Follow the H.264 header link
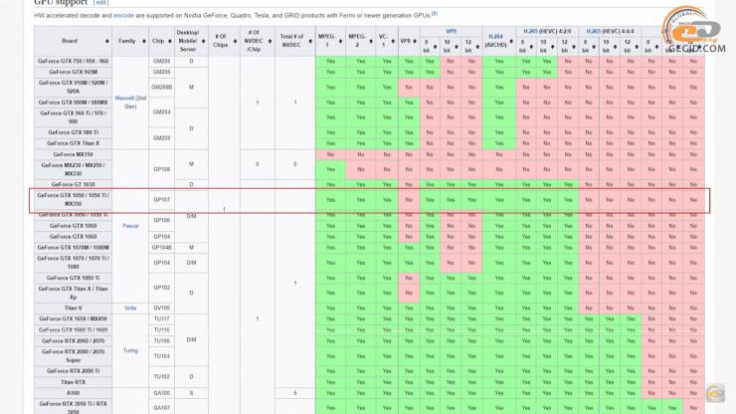The height and width of the screenshot is (414, 736). tap(495, 37)
